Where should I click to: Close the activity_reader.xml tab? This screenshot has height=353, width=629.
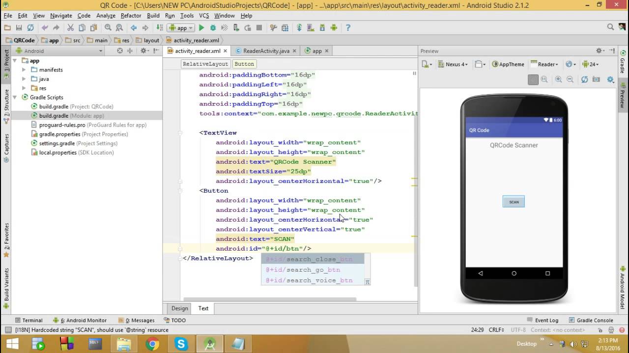click(226, 50)
